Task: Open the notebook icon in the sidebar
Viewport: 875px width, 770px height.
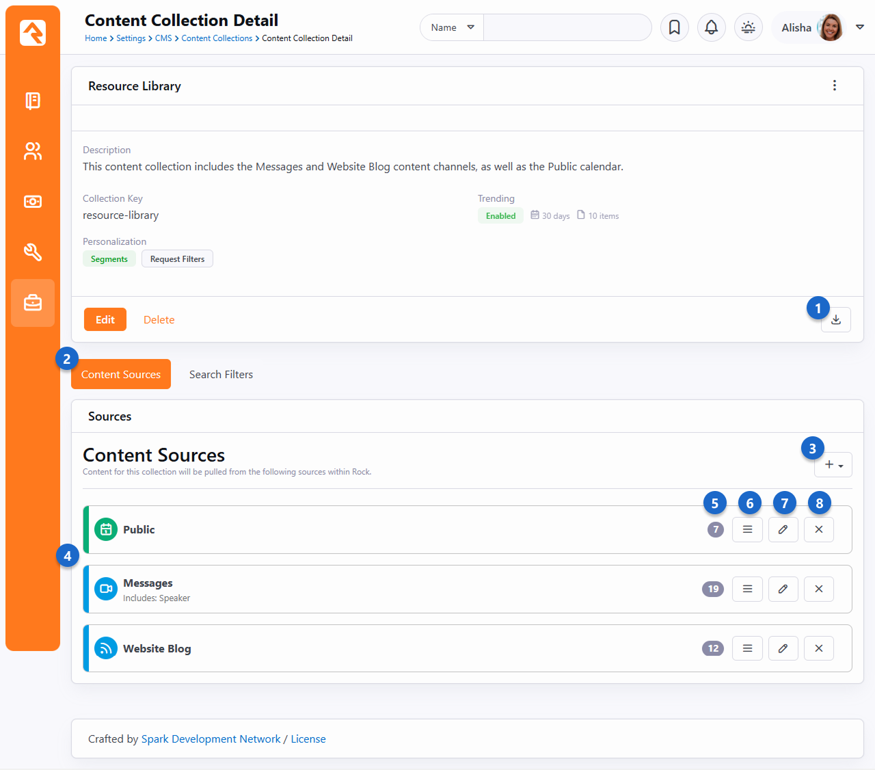Action: (33, 101)
